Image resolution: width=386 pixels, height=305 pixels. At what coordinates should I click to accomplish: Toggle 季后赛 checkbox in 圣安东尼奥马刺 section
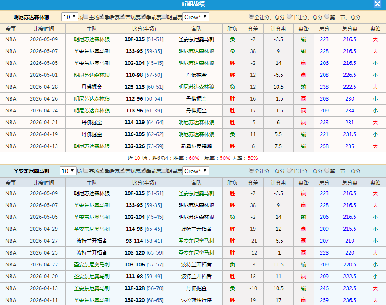point(102,171)
